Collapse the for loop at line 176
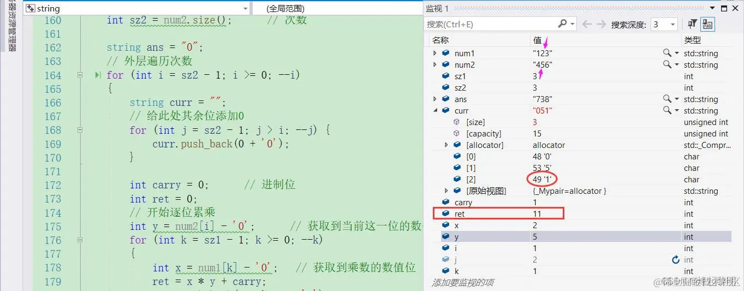744x291 pixels. [x=80, y=240]
